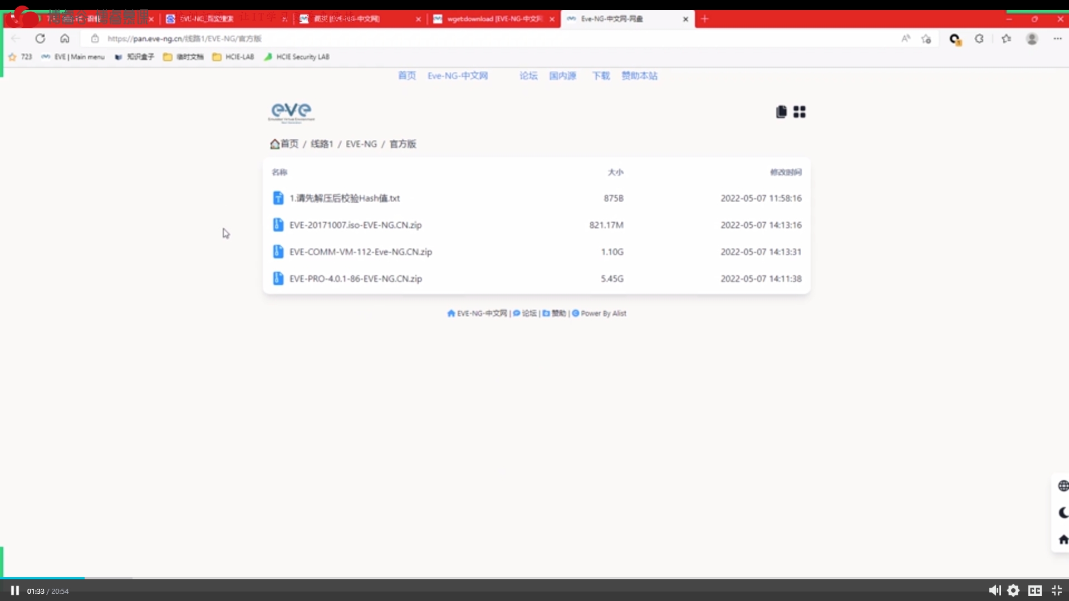Viewport: 1069px width, 601px height.
Task: Go to 首页 breadcrumb home
Action: tap(284, 144)
